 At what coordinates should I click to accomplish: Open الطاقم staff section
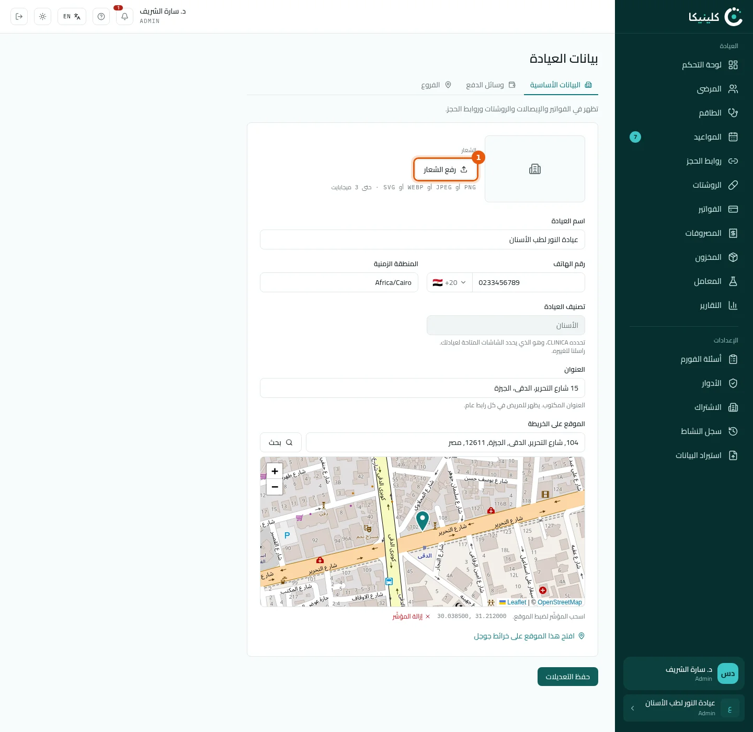point(684,113)
